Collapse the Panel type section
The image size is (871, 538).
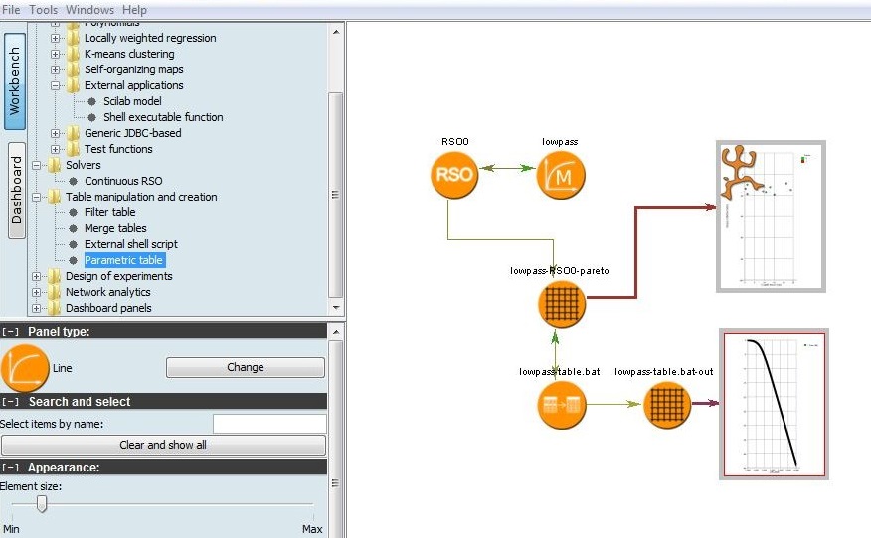[x=11, y=332]
